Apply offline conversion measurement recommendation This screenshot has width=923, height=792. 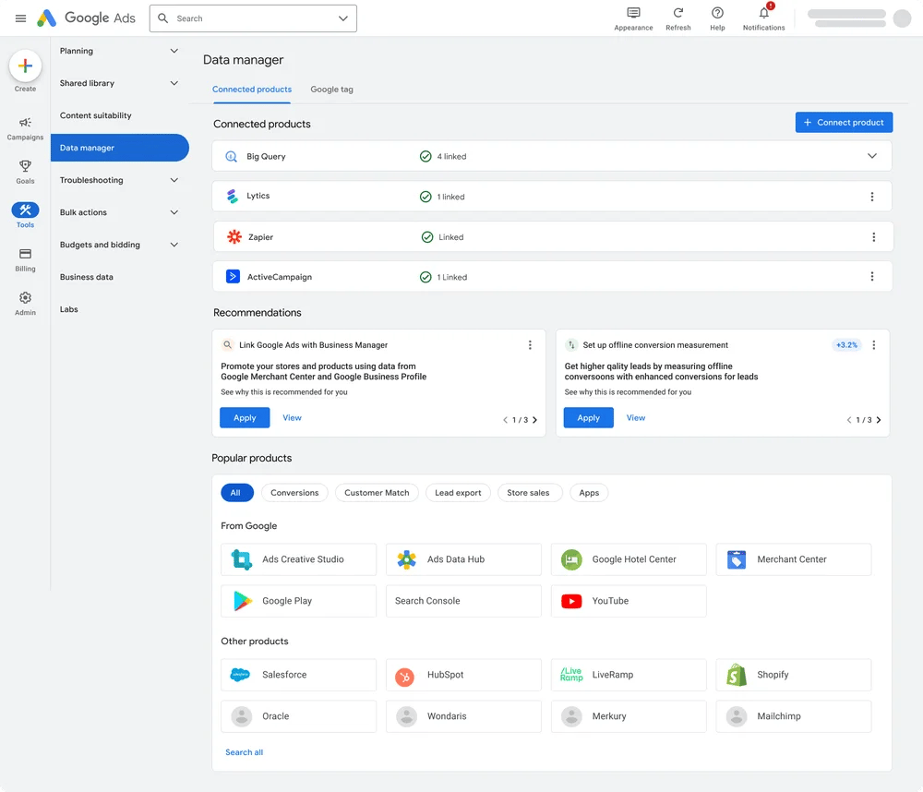(x=589, y=417)
